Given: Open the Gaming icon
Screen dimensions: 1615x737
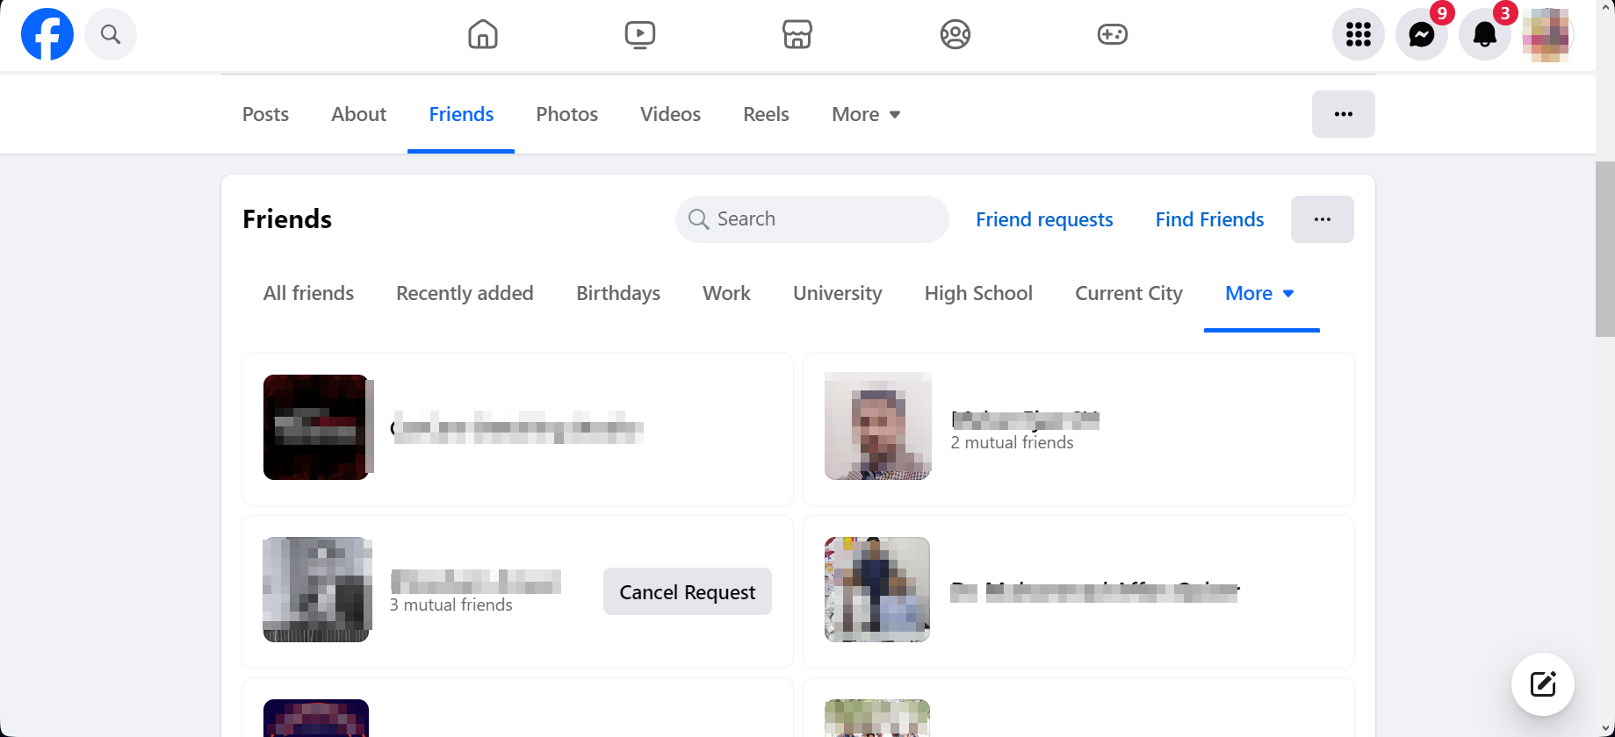Looking at the screenshot, I should [x=1113, y=34].
